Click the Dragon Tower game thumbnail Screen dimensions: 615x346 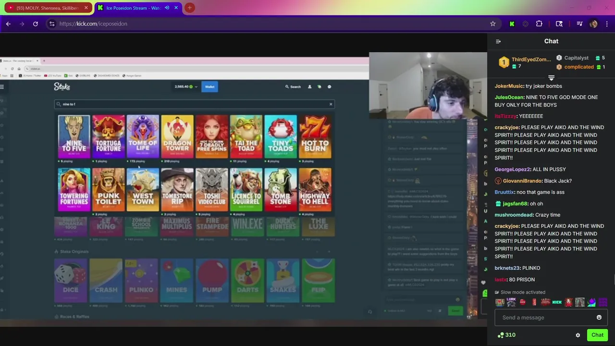coord(177,136)
